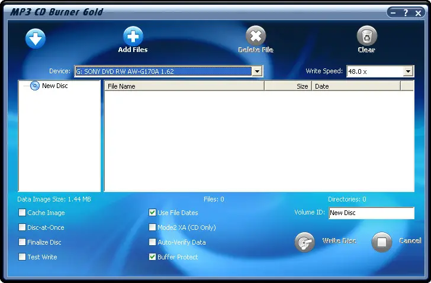Minimize the MP3 CD Burner window
The width and height of the screenshot is (431, 283).
pyautogui.click(x=393, y=12)
